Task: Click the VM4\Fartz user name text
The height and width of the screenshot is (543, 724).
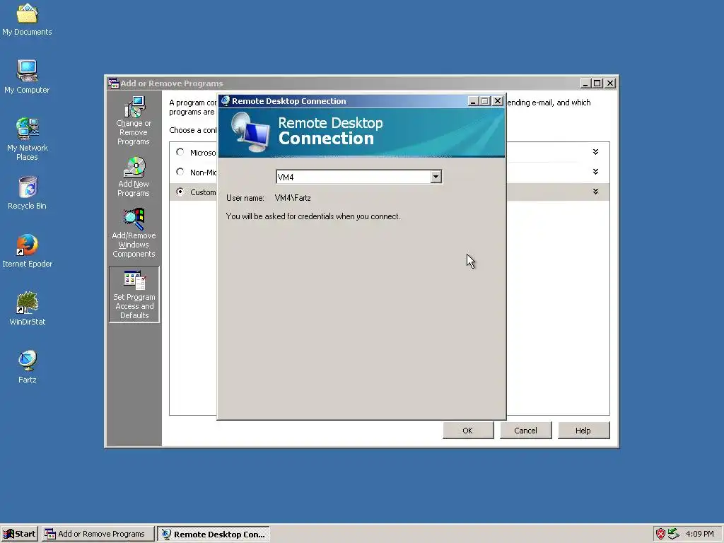Action: point(293,198)
